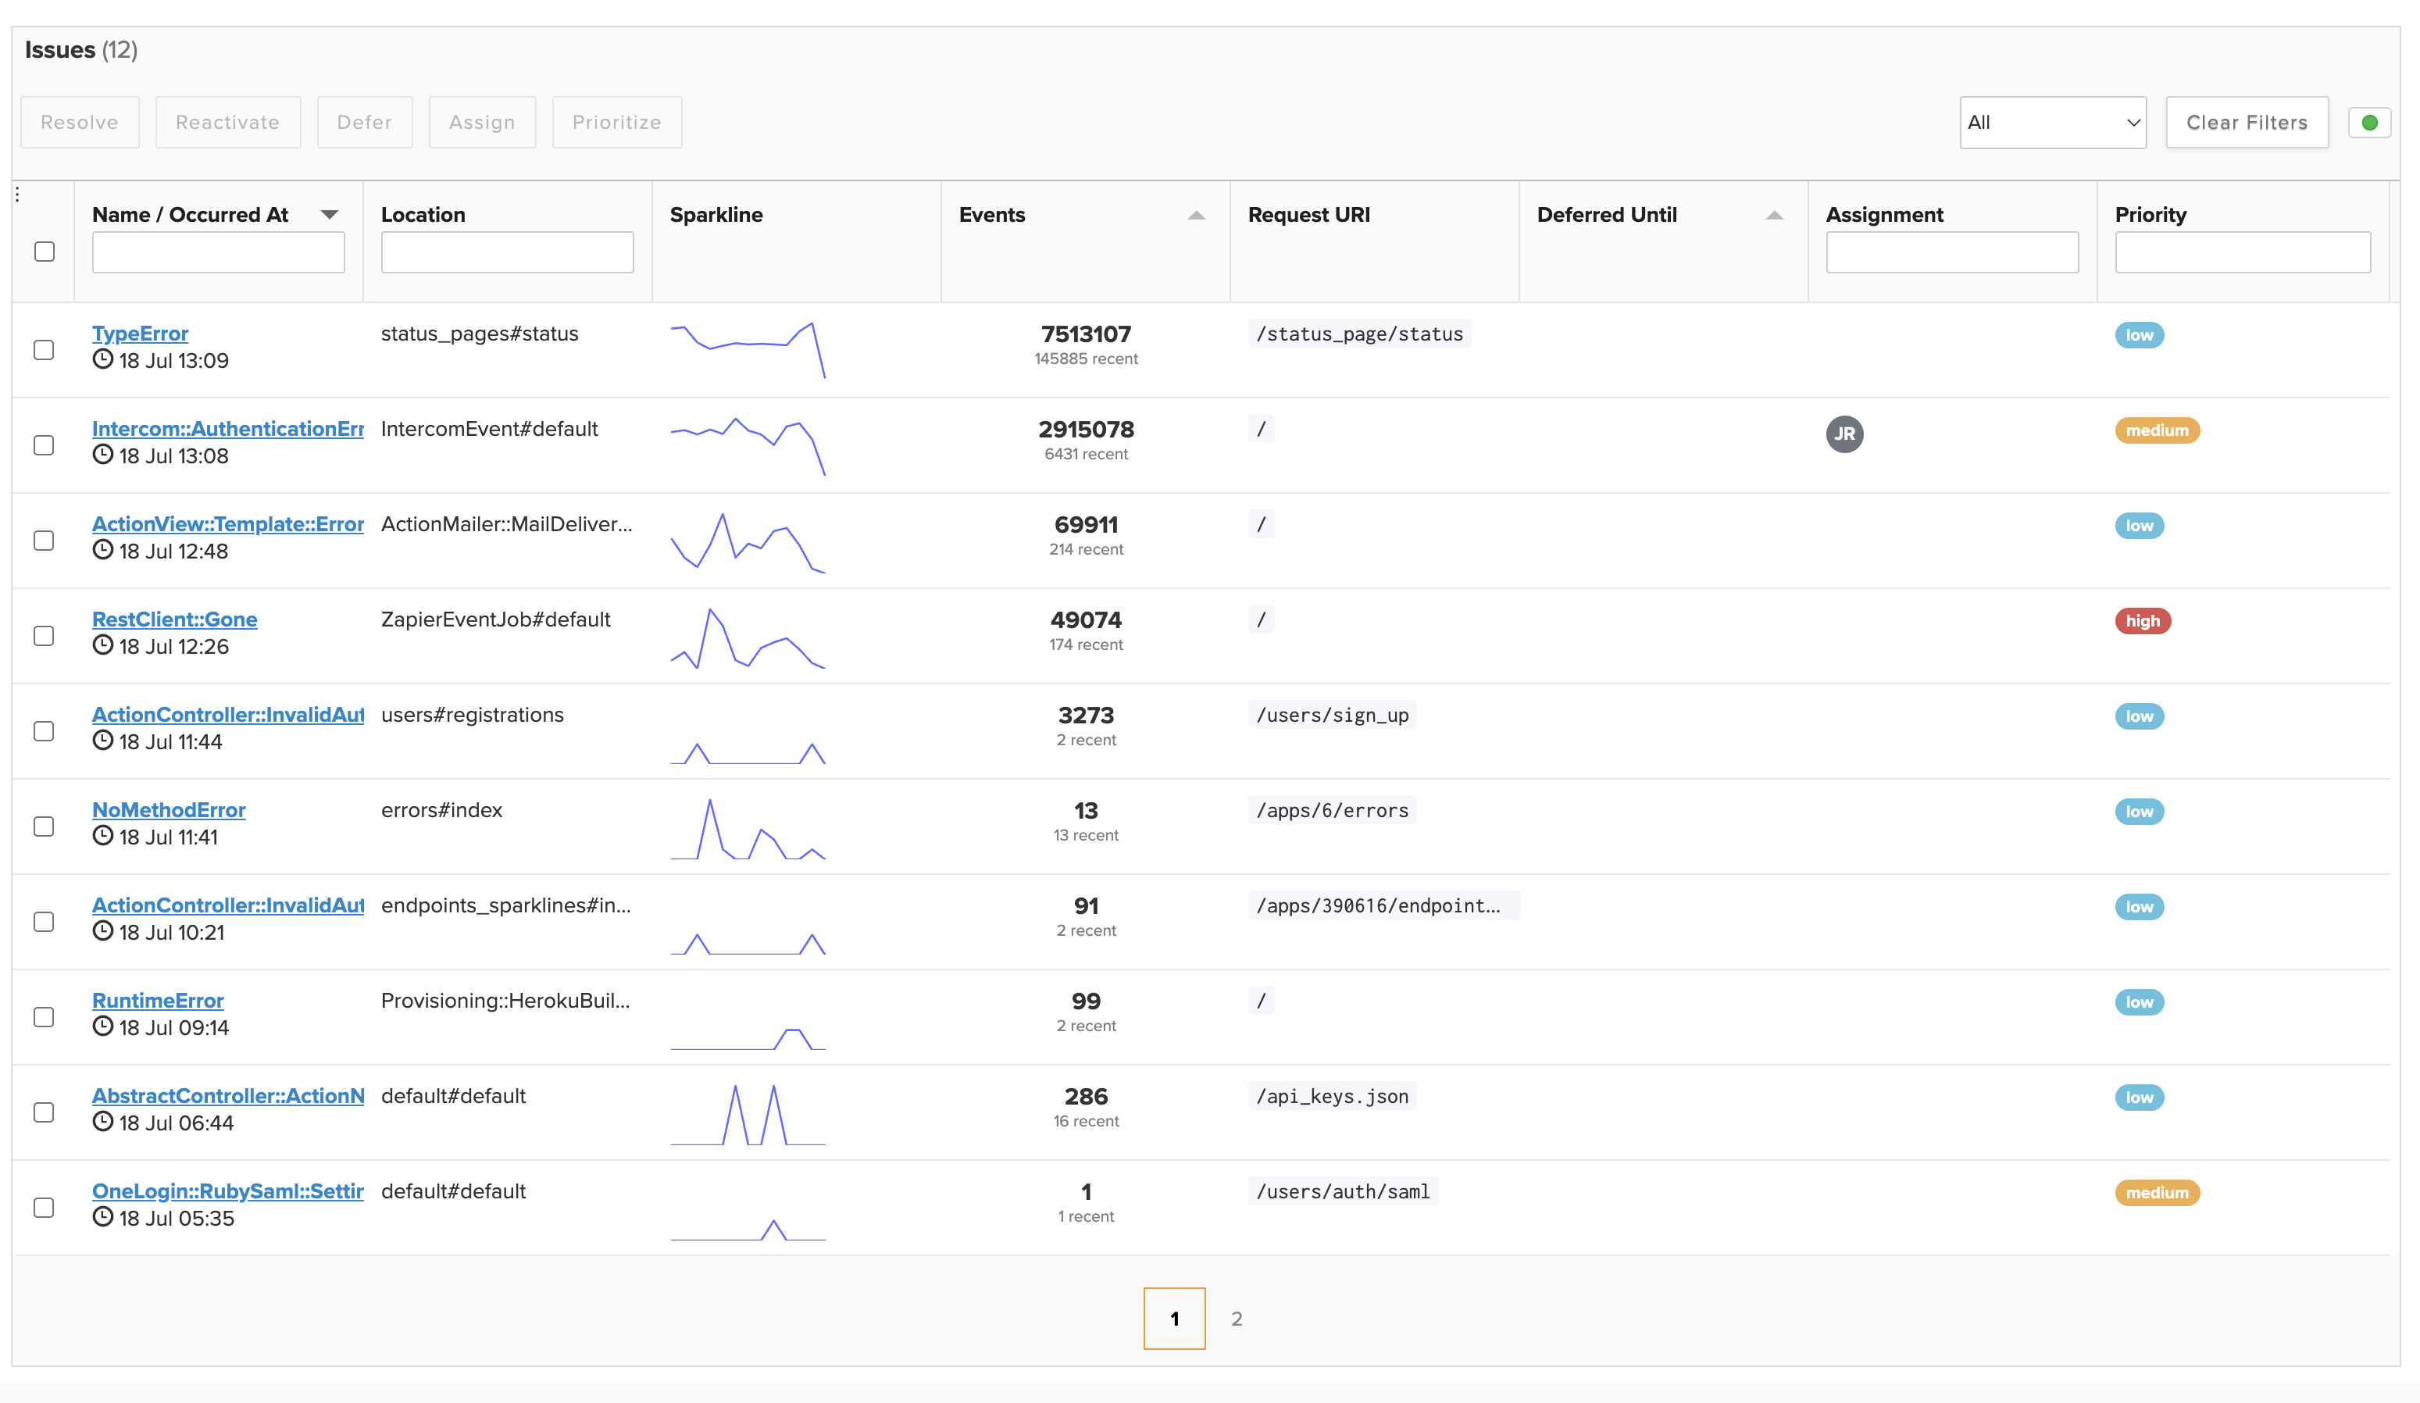
Task: Select the checkbox for the TypeError issue
Action: tap(43, 351)
